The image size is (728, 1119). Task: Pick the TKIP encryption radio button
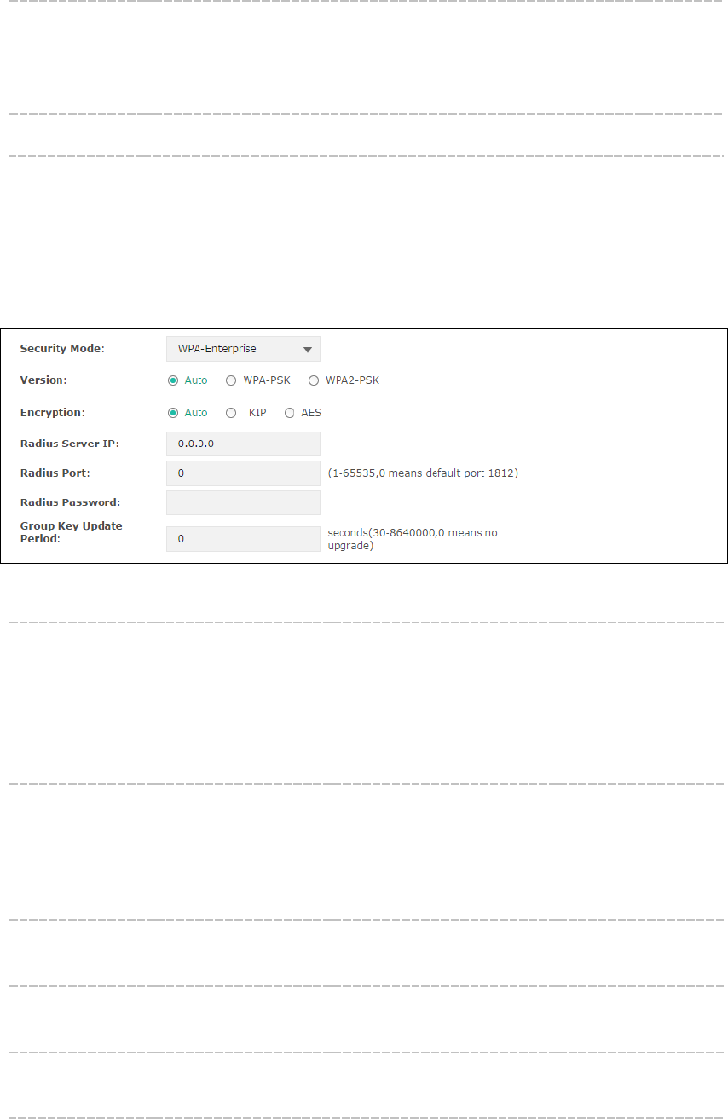tap(231, 413)
